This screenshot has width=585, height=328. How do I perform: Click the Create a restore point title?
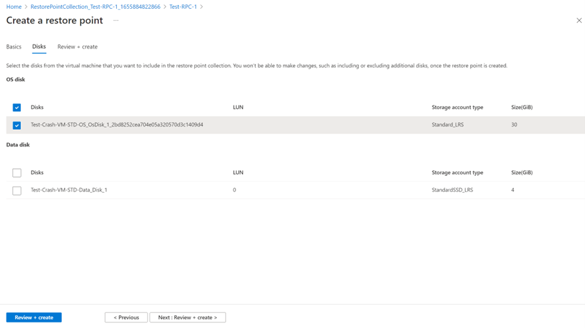(54, 21)
